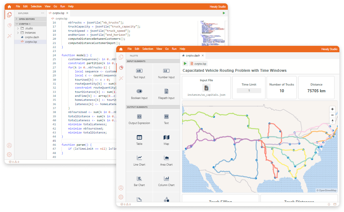Select Bar Chart palette element
344x212 pixels.
[x=139, y=181]
